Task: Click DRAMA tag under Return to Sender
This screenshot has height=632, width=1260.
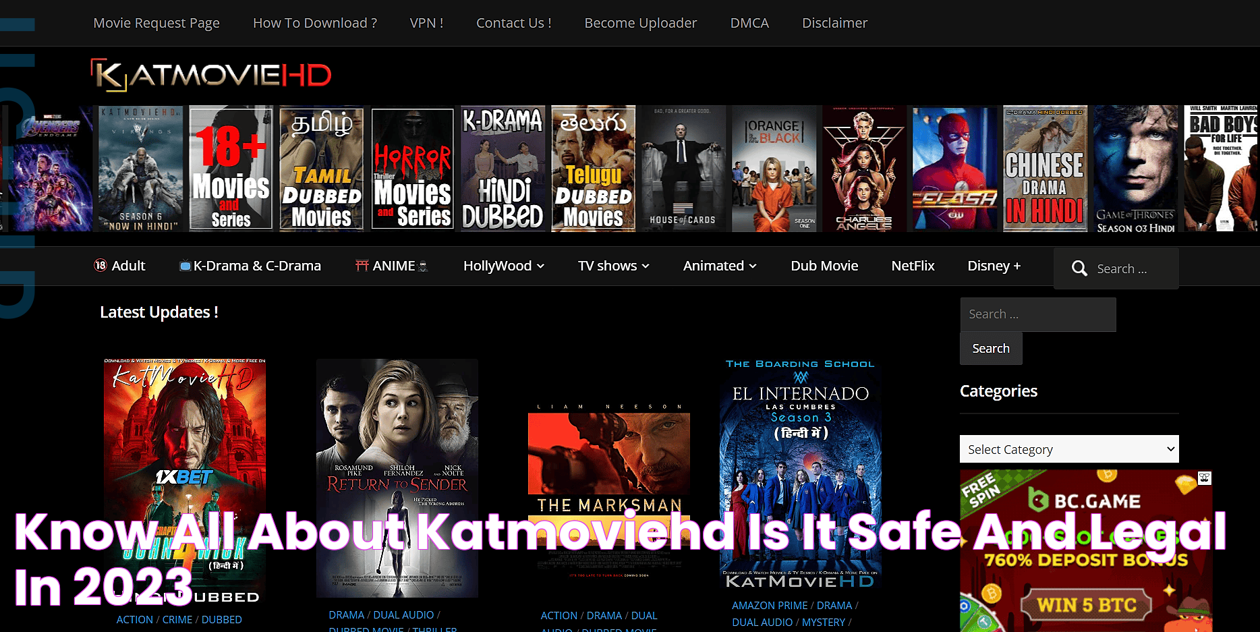Action: click(x=347, y=615)
